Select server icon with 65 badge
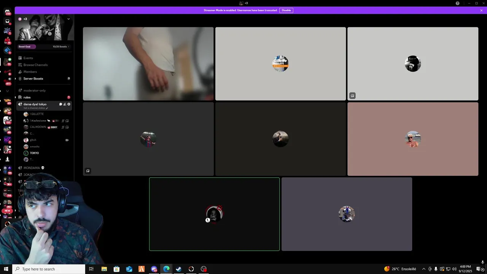Image resolution: width=487 pixels, height=274 pixels. [x=7, y=101]
